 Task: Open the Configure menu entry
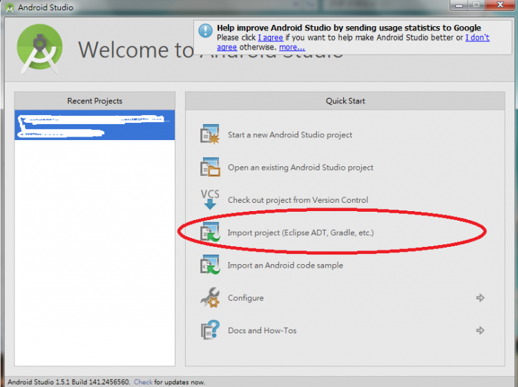(x=245, y=298)
